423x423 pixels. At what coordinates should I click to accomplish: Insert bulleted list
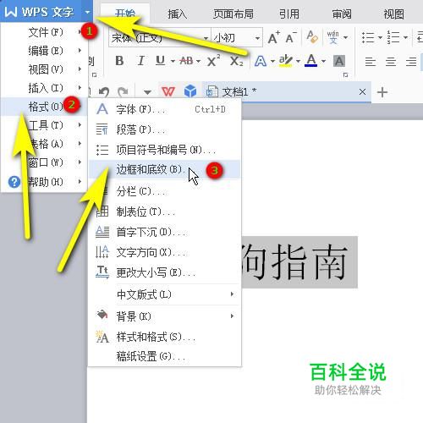tap(368, 37)
